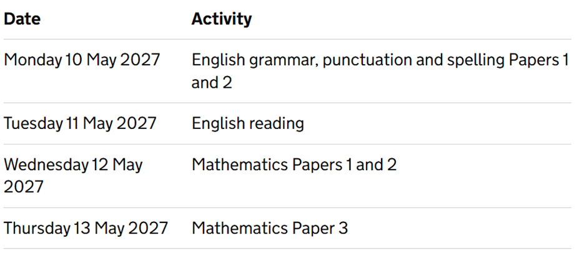Click the word Thursday in last row
The height and width of the screenshot is (253, 587).
[37, 228]
